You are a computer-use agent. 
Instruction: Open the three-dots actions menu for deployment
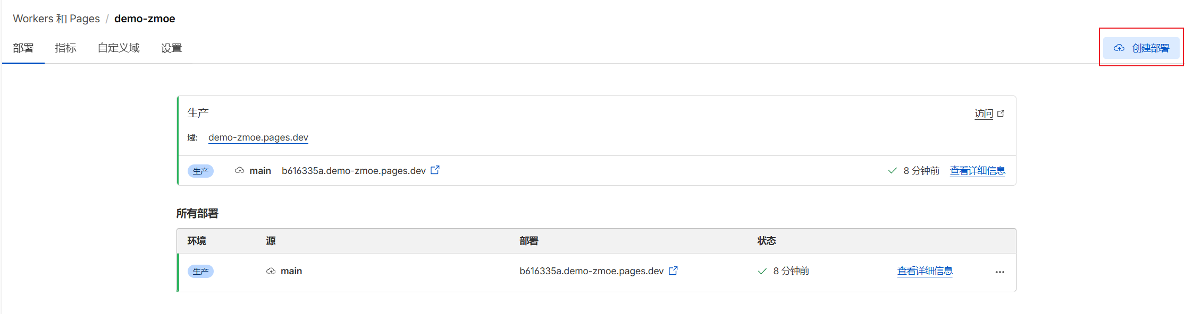tap(1000, 272)
